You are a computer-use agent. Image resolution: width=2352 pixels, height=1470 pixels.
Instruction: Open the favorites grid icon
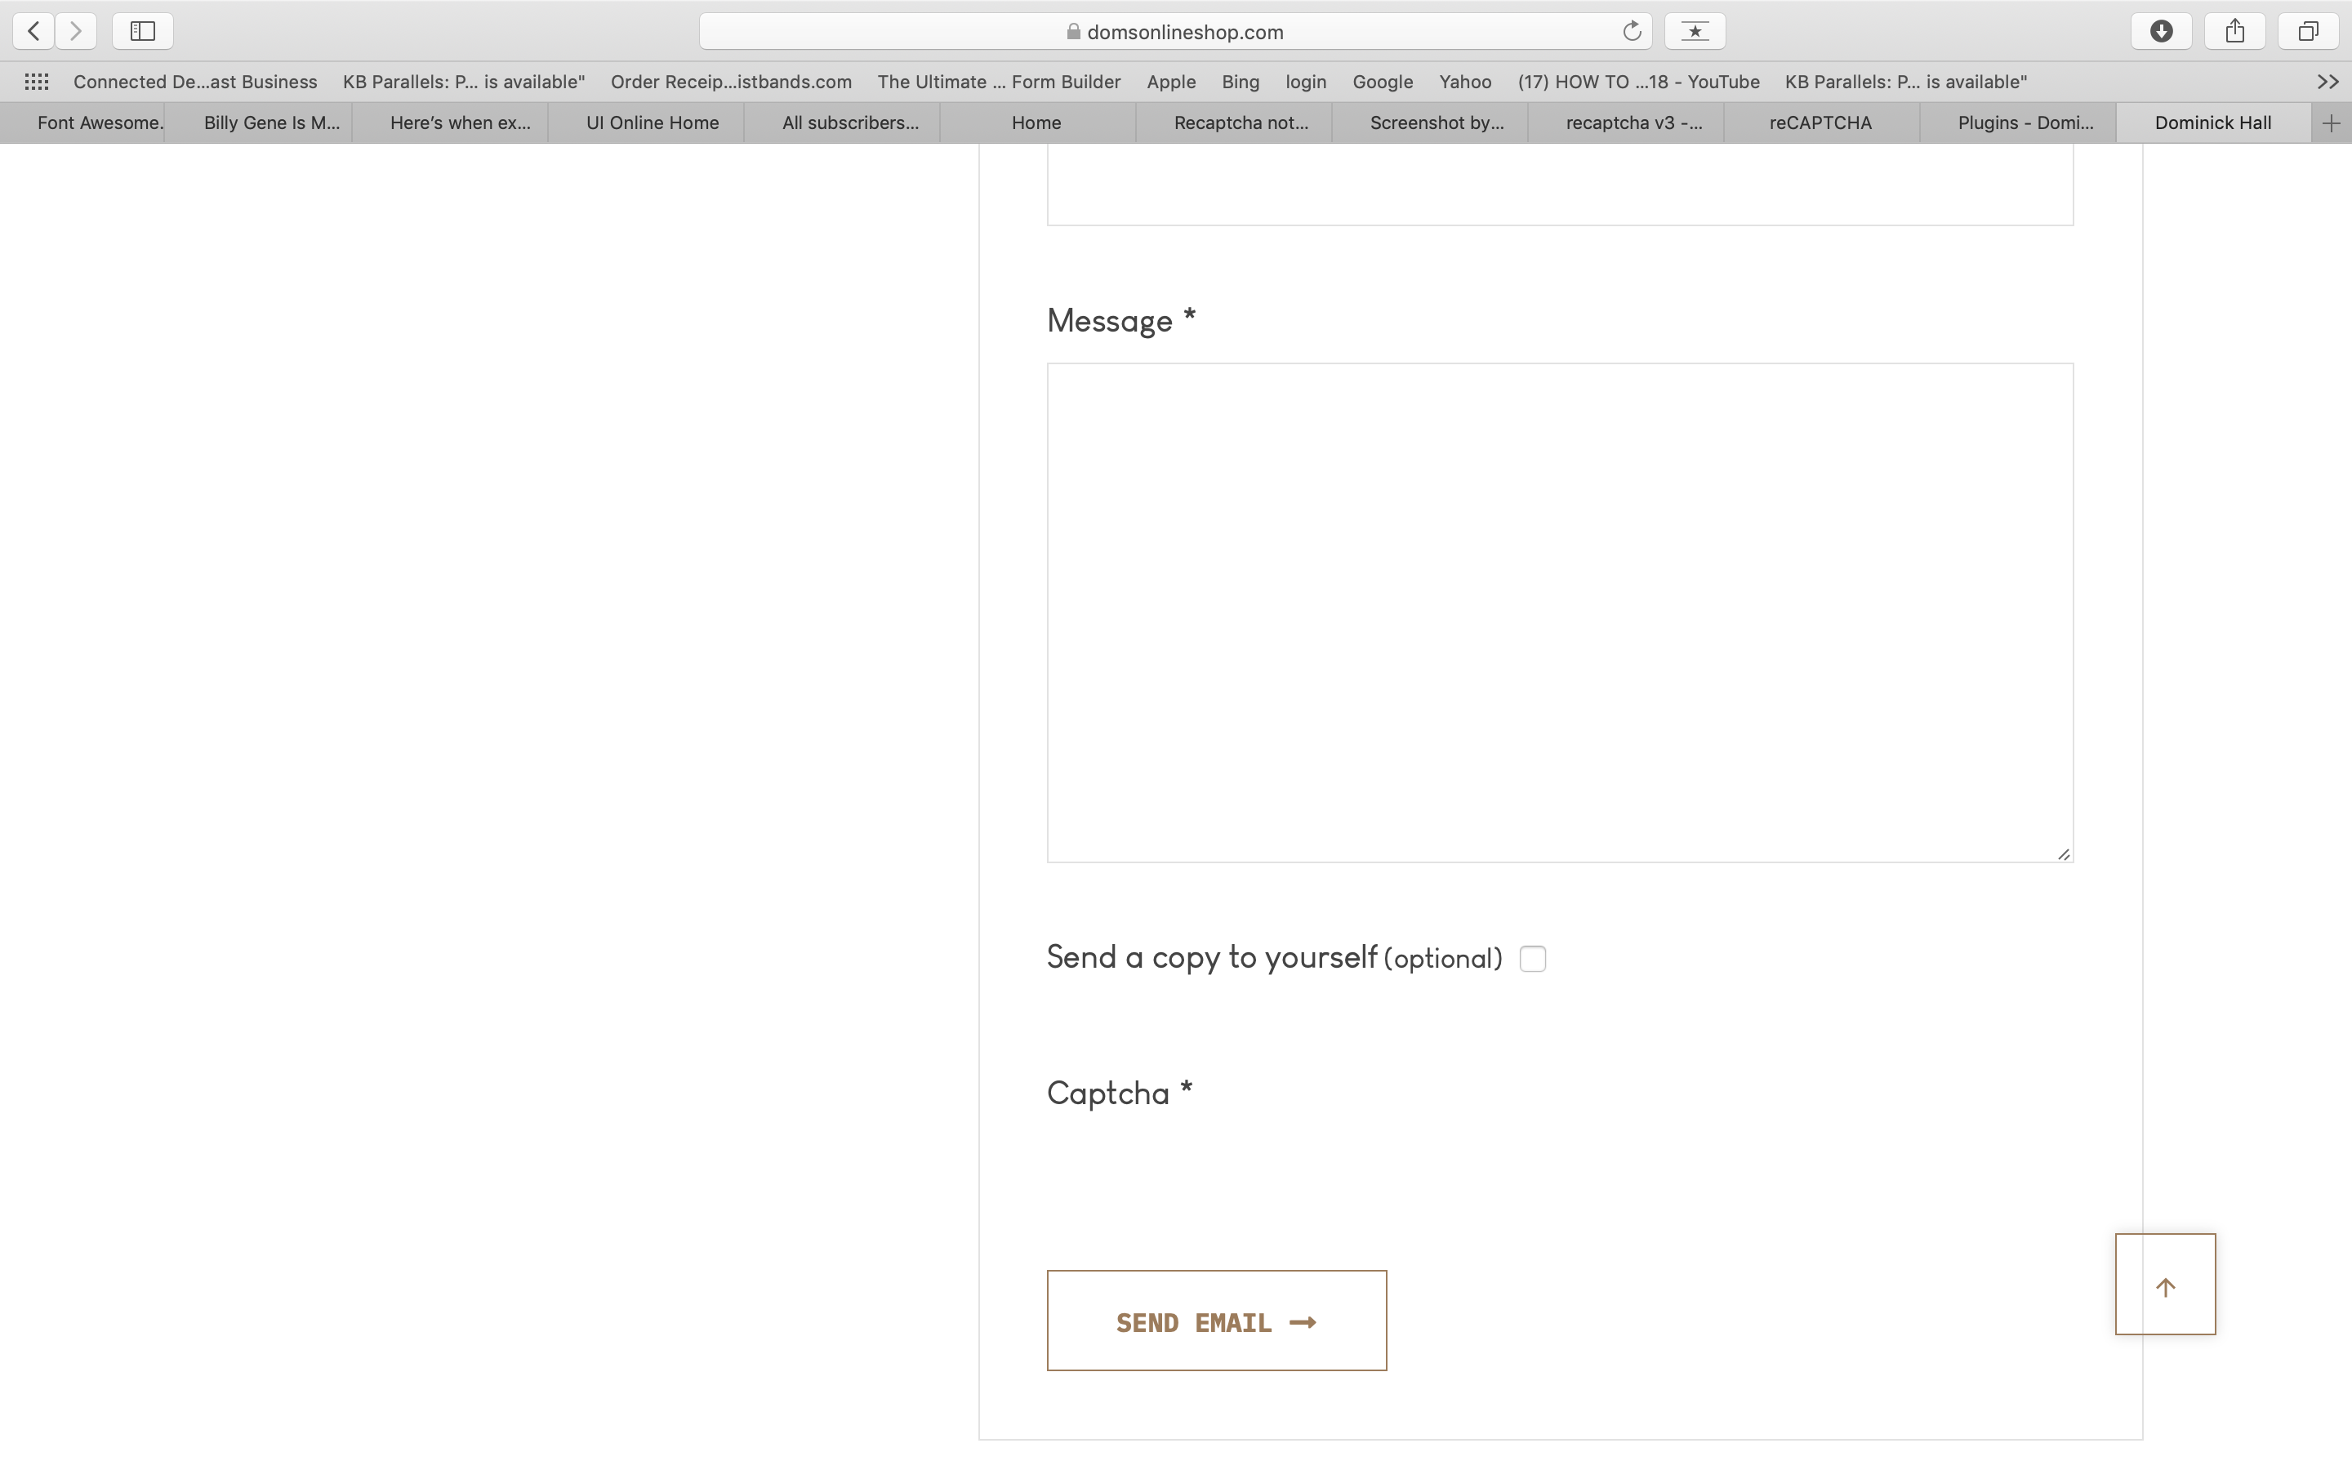point(37,82)
